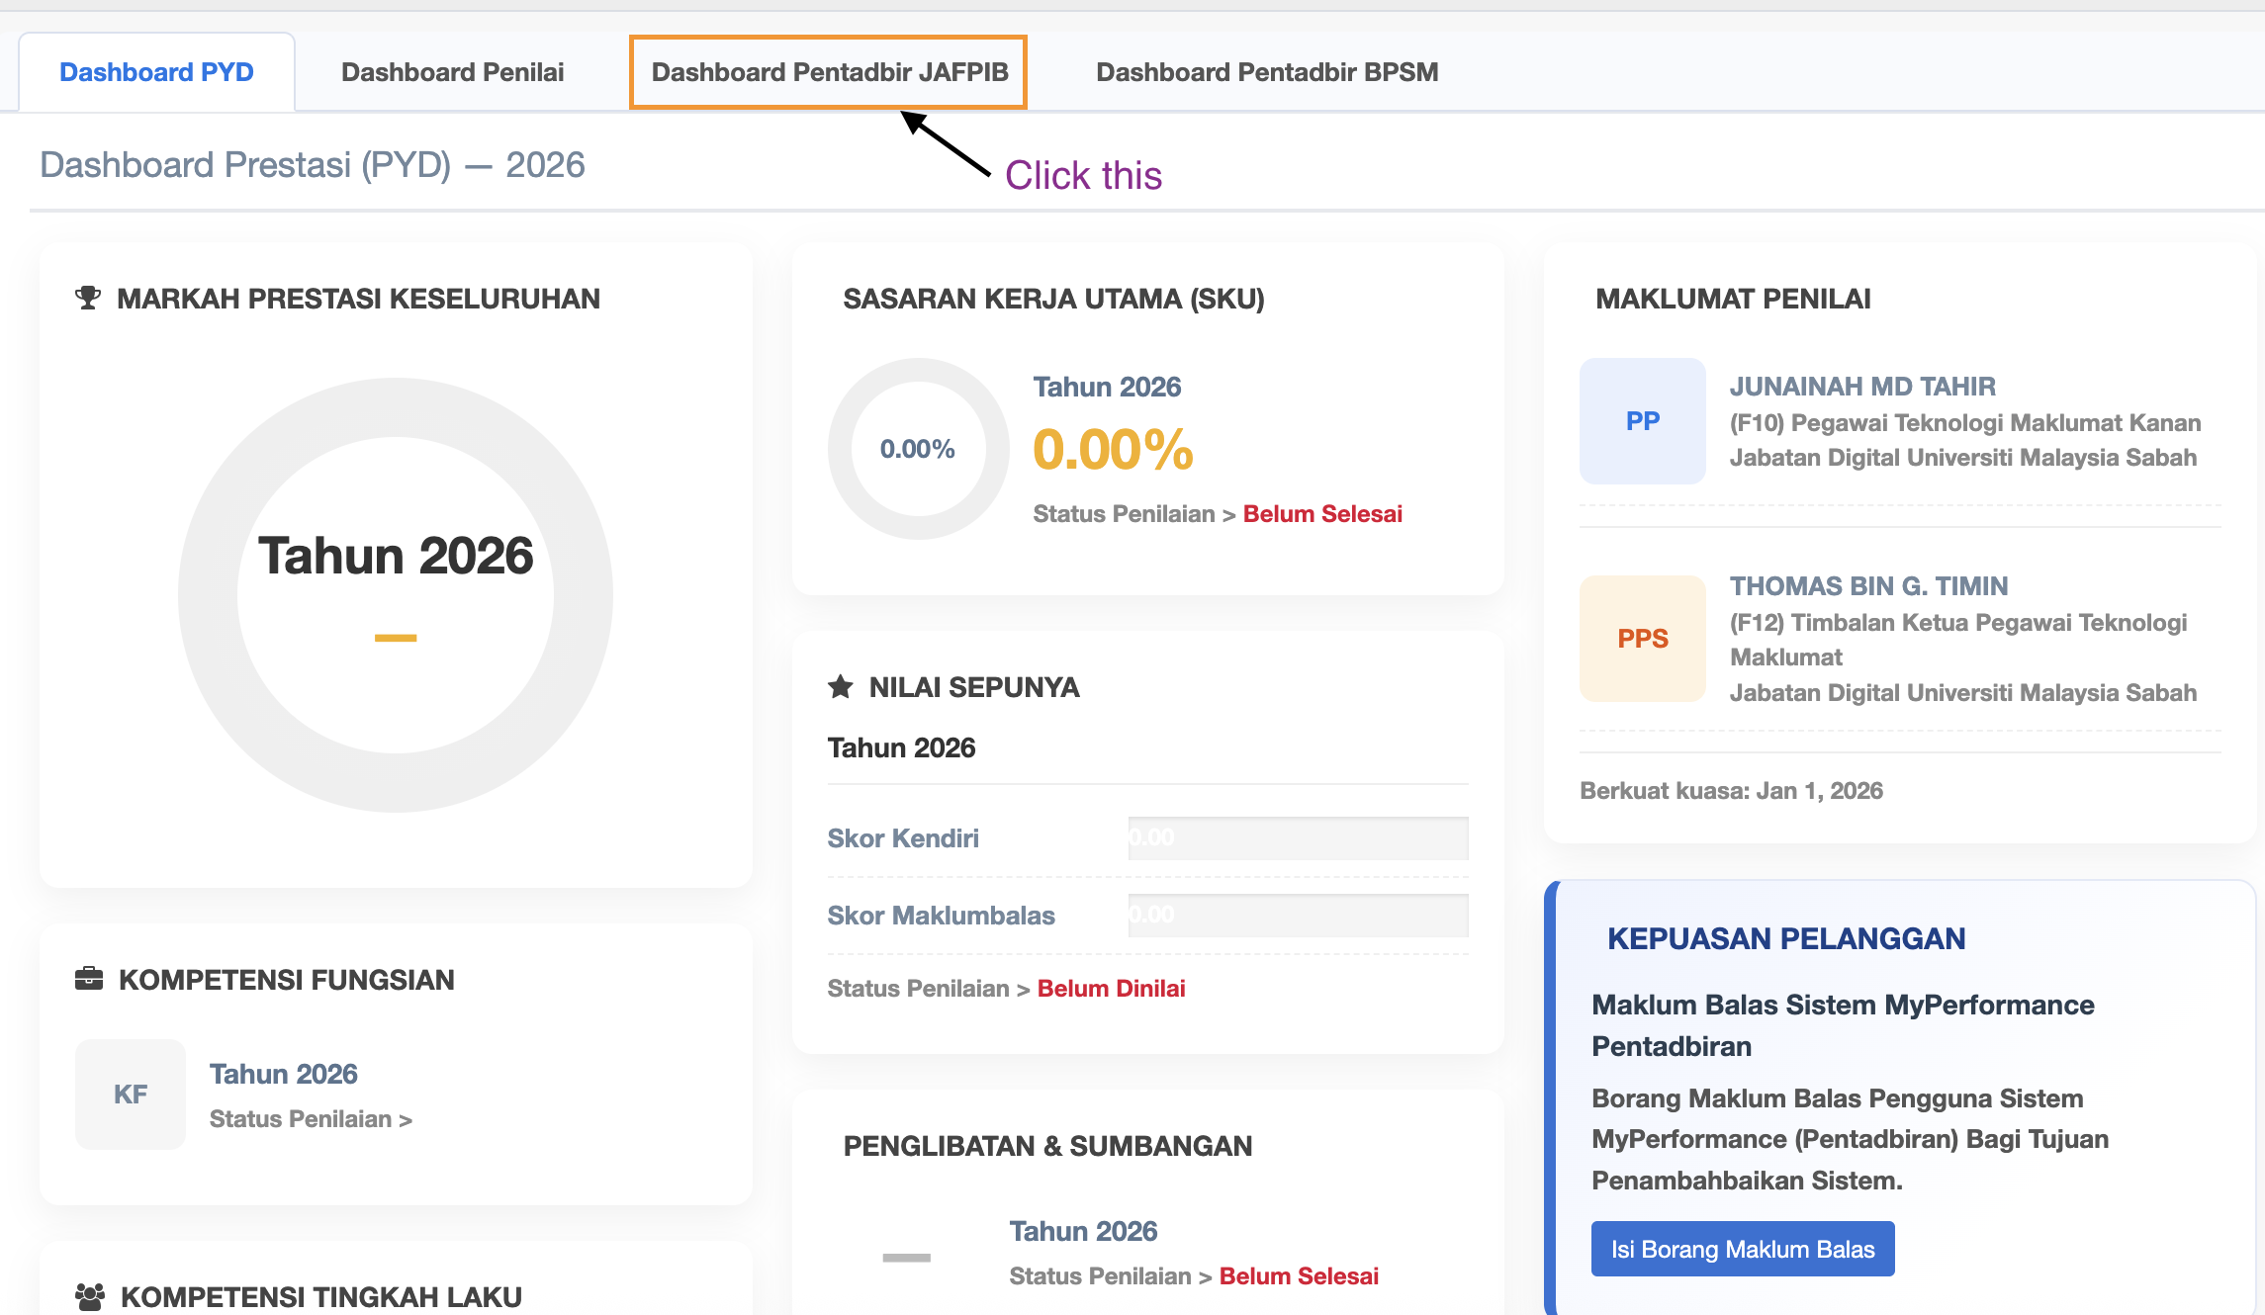The image size is (2265, 1315).
Task: Open Dashboard Pentadbir BPSM tab
Action: [1266, 72]
